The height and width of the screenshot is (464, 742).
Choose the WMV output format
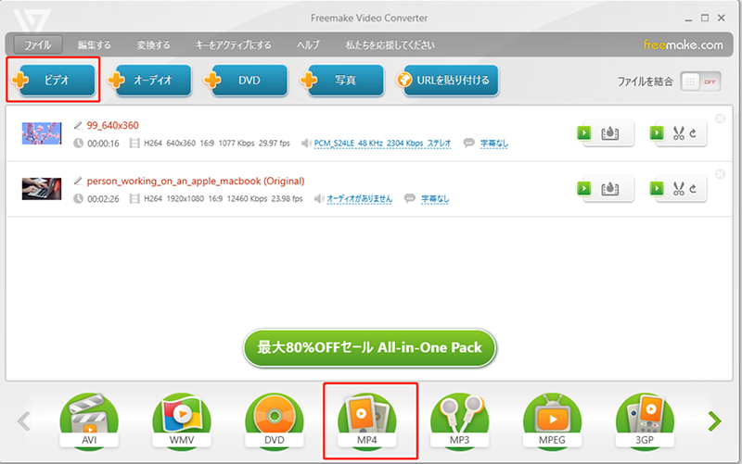[182, 421]
